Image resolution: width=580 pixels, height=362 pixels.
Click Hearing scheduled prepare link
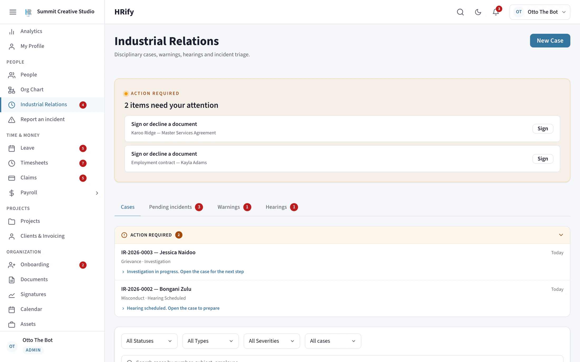click(173, 308)
